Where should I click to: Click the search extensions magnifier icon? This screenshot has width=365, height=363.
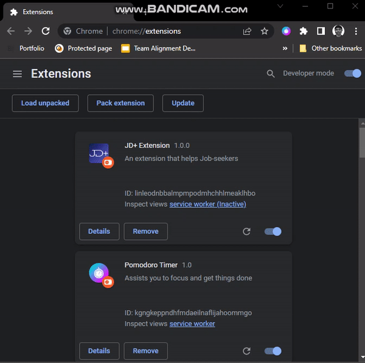(271, 74)
